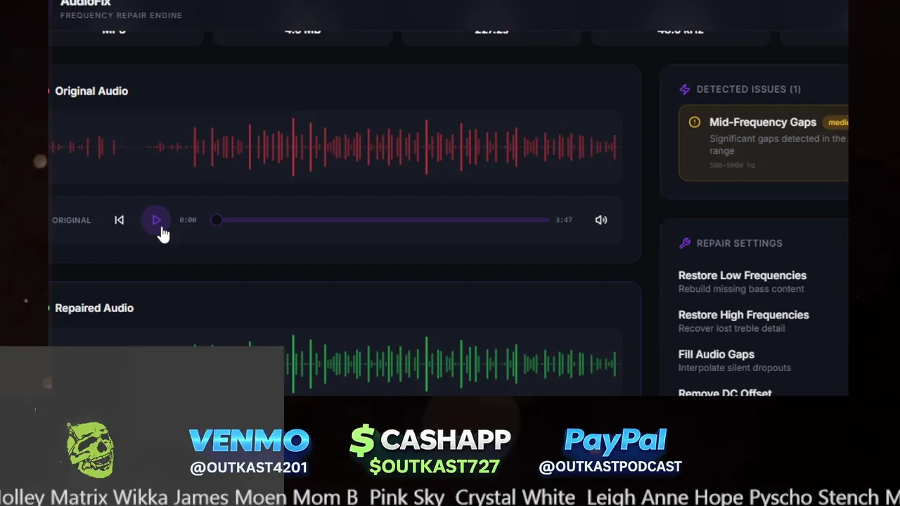The width and height of the screenshot is (900, 506).
Task: Click the original audio progress slider handle
Action: coord(217,220)
